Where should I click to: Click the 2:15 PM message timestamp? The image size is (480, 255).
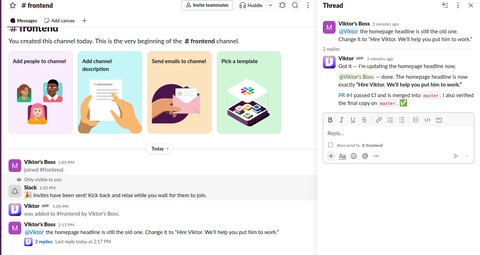tap(66, 225)
